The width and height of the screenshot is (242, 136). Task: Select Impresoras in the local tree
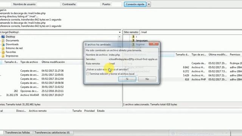click(x=12, y=56)
